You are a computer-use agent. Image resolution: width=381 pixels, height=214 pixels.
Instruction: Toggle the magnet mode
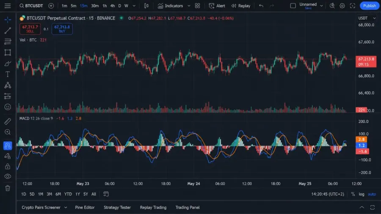coord(8,145)
